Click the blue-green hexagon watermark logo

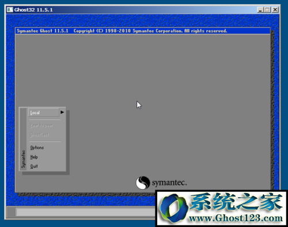174,209
